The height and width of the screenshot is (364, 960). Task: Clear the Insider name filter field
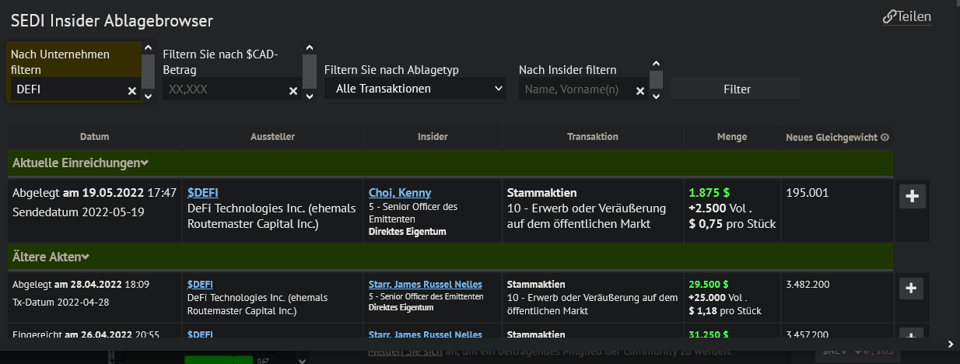coord(640,91)
